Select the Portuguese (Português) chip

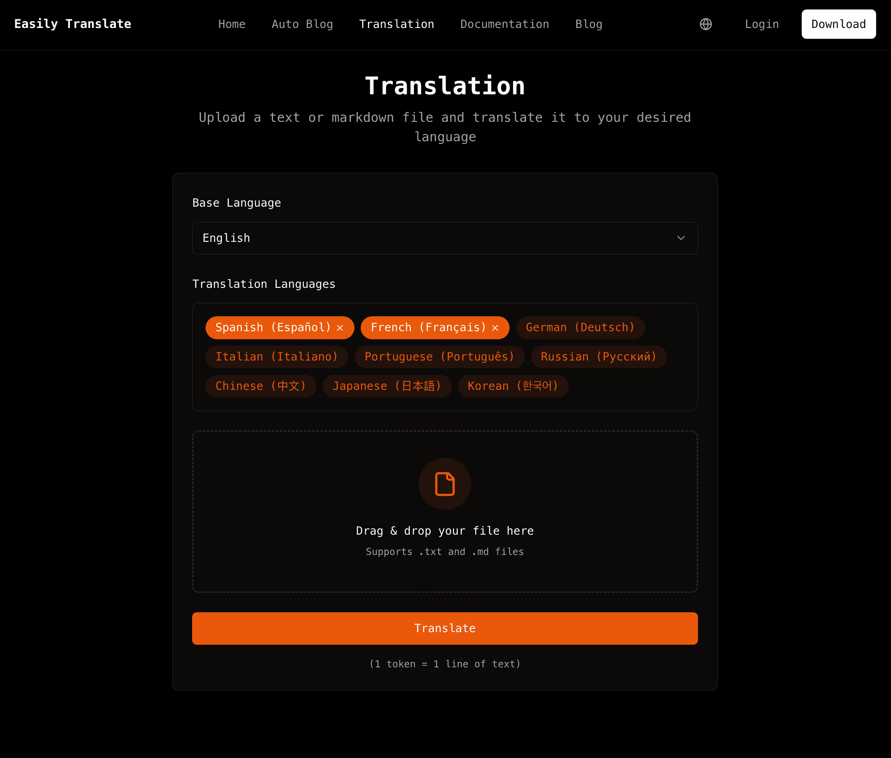click(x=439, y=356)
